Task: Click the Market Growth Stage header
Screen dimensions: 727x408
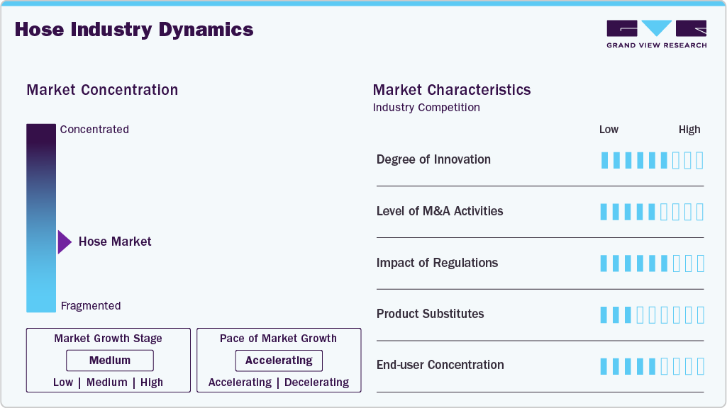Action: coord(108,339)
